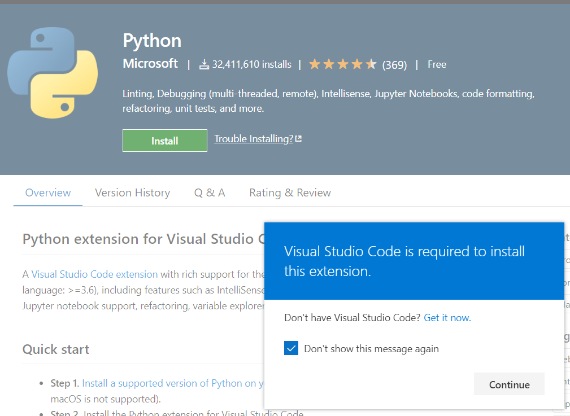570x416 pixels.
Task: Click the external link icon beside Trouble Installing
Action: click(298, 139)
